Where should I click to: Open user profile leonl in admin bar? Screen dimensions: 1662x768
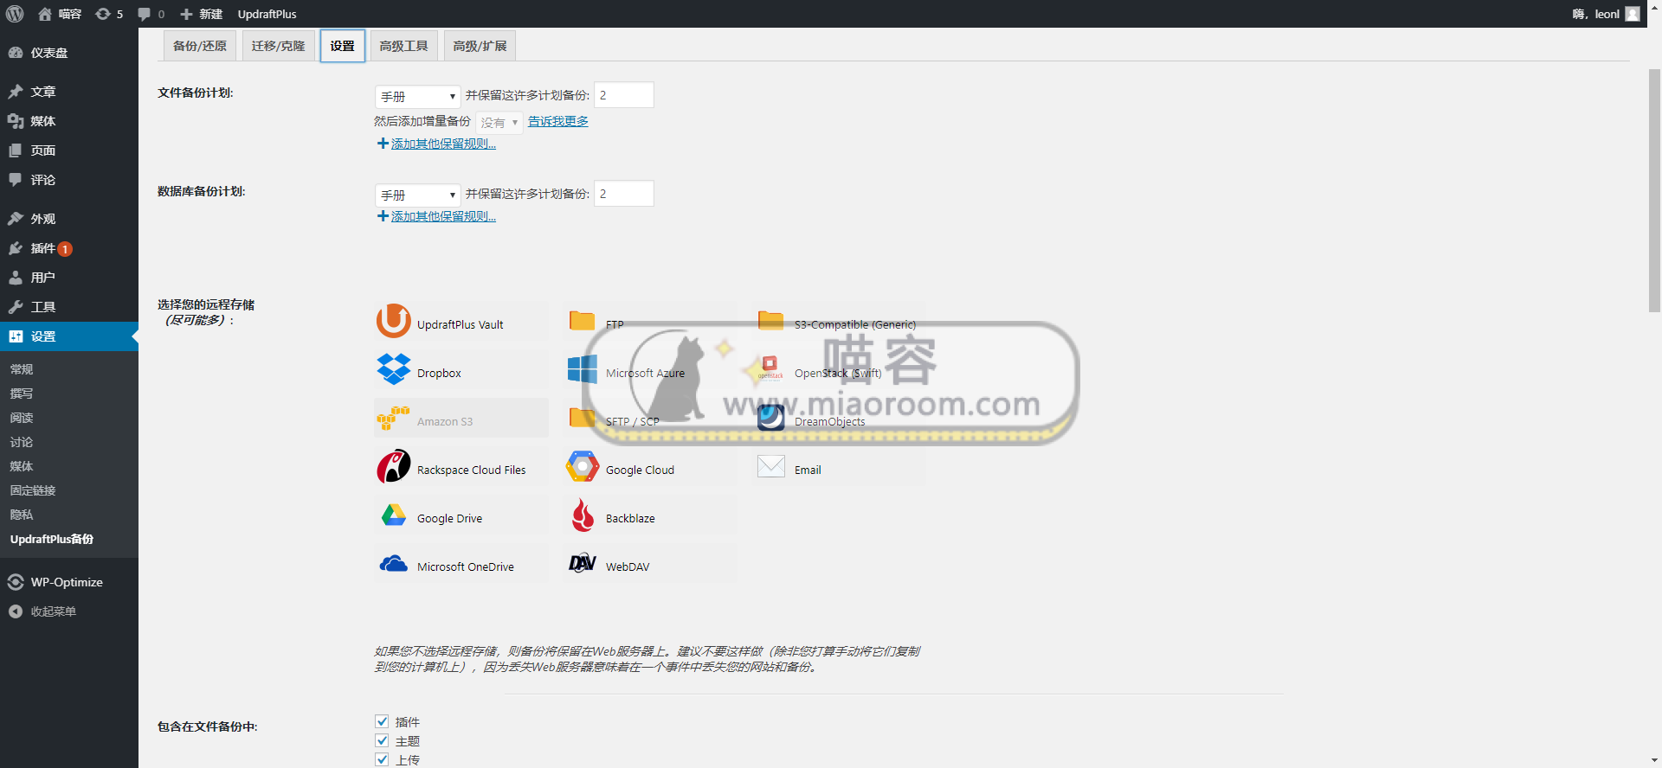point(1607,14)
